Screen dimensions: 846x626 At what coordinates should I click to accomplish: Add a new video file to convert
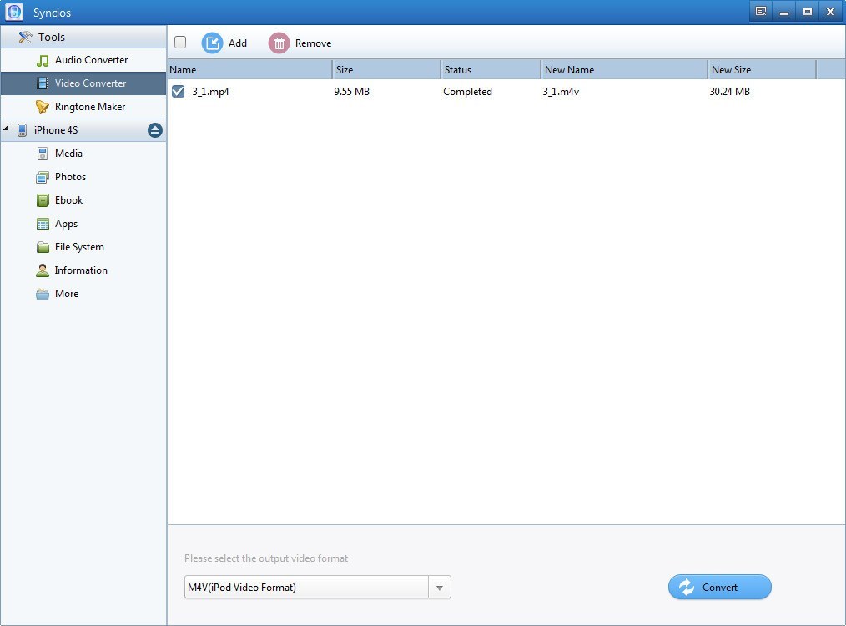pos(225,43)
